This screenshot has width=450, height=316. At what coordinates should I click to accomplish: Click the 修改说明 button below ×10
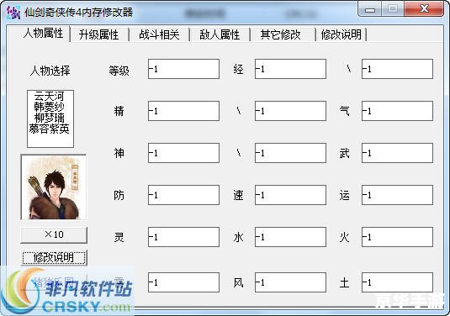click(x=54, y=257)
